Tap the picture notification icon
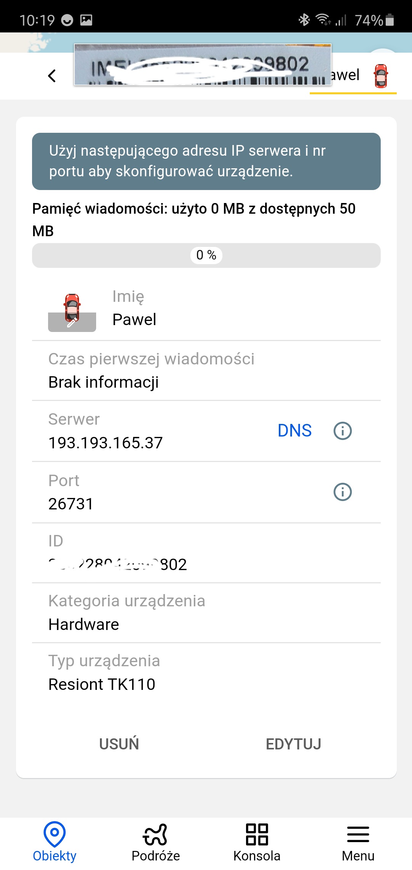This screenshot has width=412, height=870. (86, 20)
